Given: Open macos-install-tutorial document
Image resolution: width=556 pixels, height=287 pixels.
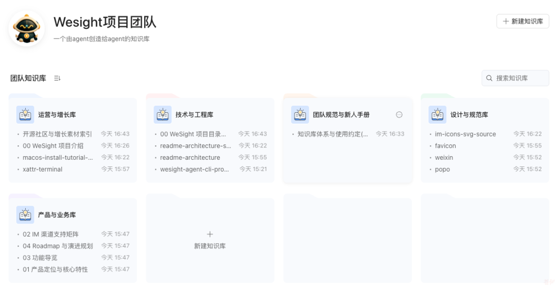Looking at the screenshot, I should (x=58, y=157).
